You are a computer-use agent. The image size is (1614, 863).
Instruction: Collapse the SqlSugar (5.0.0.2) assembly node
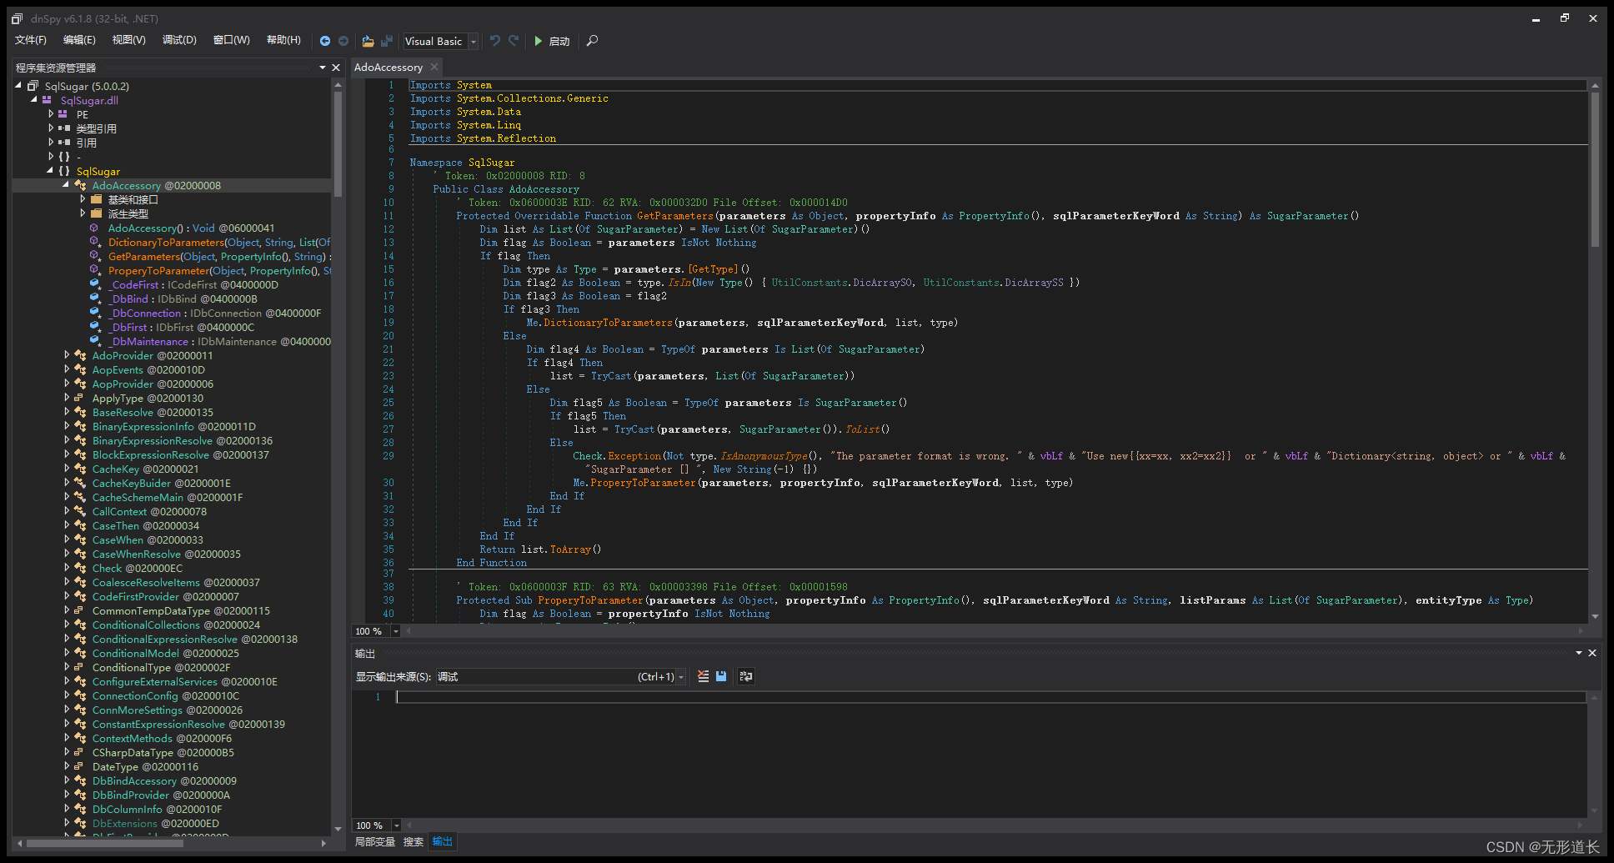[x=18, y=86]
